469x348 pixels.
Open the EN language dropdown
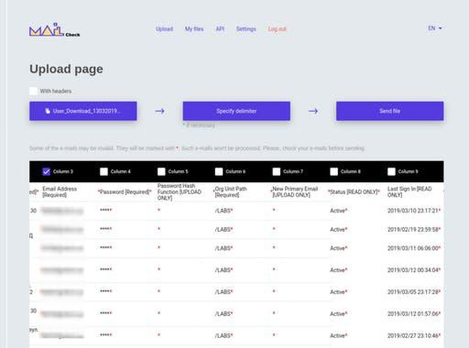tap(435, 28)
